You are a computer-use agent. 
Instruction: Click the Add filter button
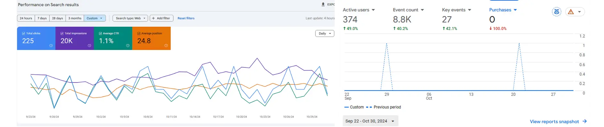[x=161, y=18]
